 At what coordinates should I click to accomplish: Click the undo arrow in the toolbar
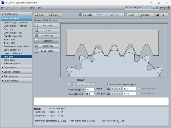[99, 15]
